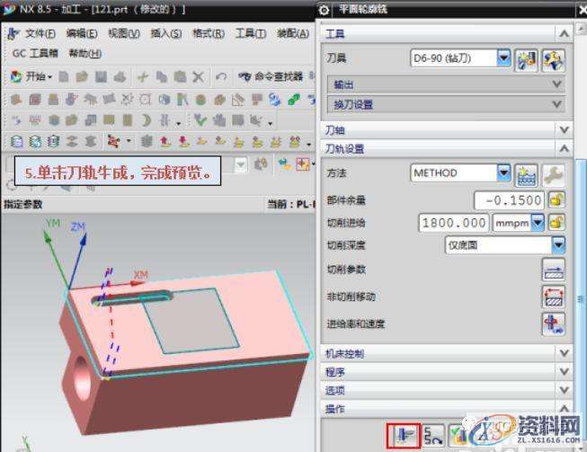Expand the 换刀设置 section
This screenshot has width=587, height=452.
[446, 104]
